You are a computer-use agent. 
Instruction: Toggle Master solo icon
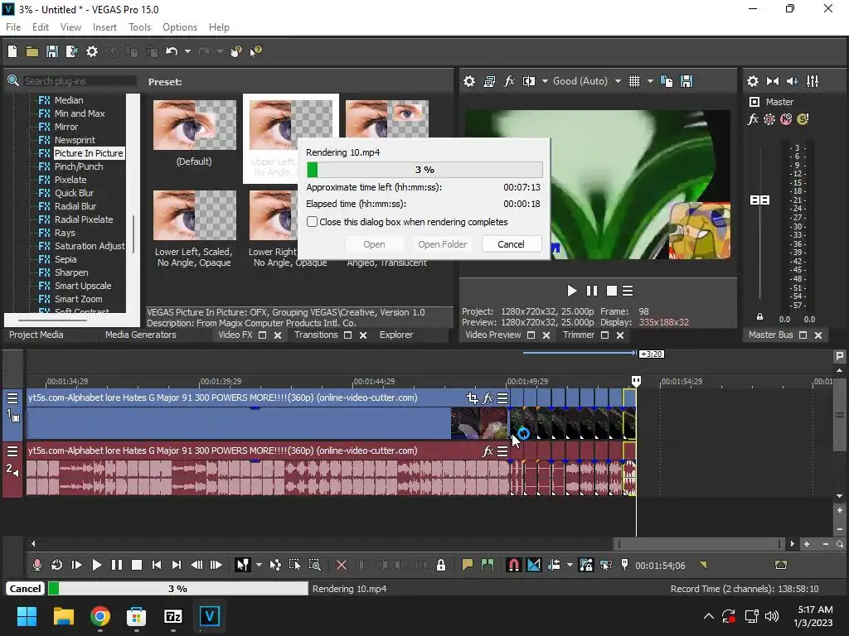[x=803, y=119]
